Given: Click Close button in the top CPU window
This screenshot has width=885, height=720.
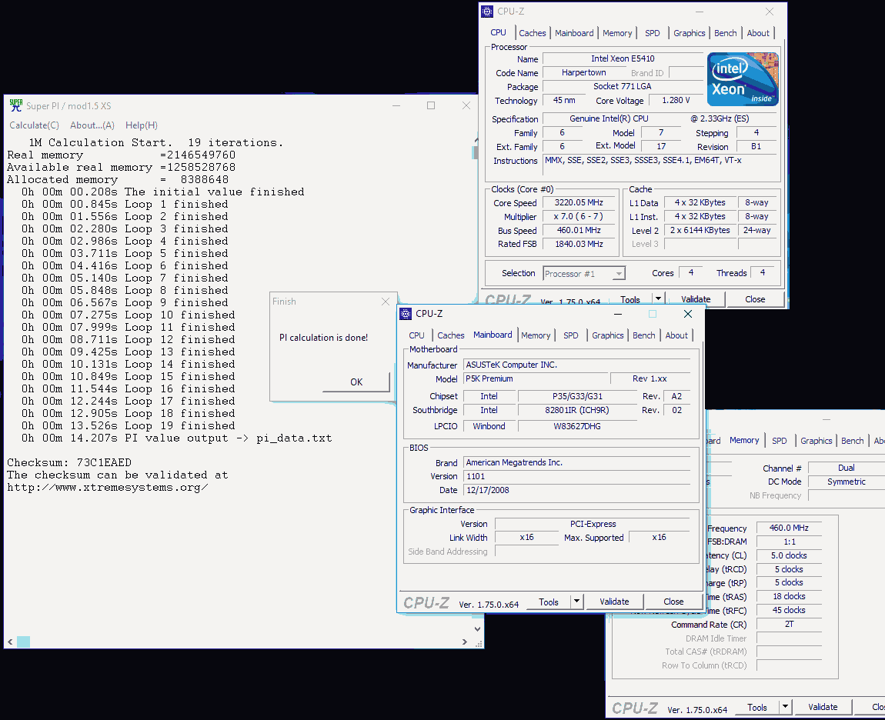Looking at the screenshot, I should 755,299.
